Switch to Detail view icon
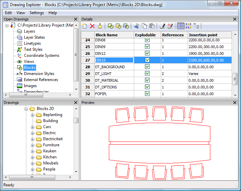 (181, 26)
